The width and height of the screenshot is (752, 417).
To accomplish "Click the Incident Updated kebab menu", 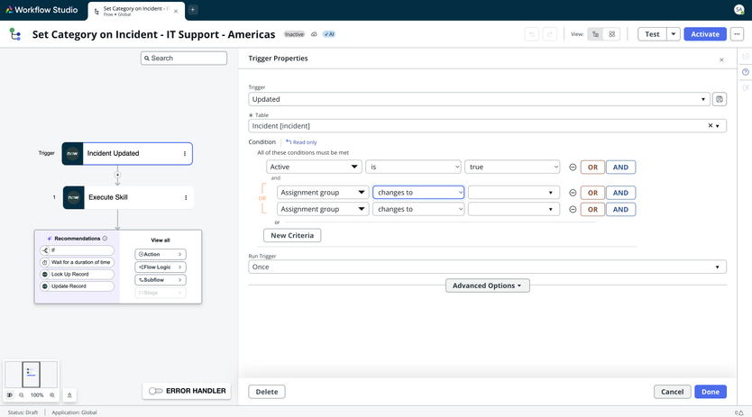I will [185, 154].
